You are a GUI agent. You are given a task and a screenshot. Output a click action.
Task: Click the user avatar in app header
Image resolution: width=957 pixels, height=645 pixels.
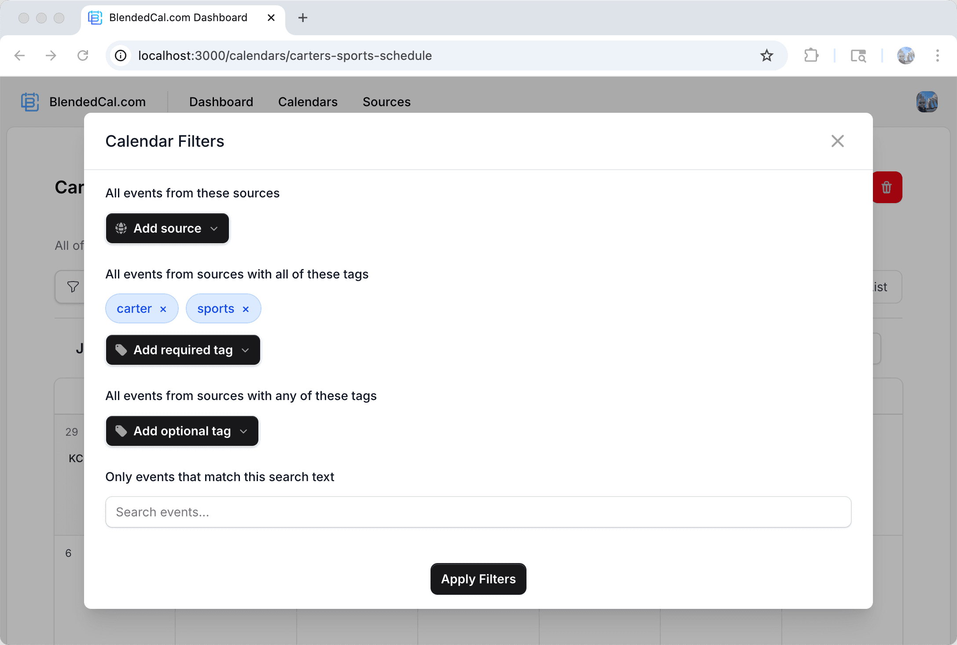927,102
